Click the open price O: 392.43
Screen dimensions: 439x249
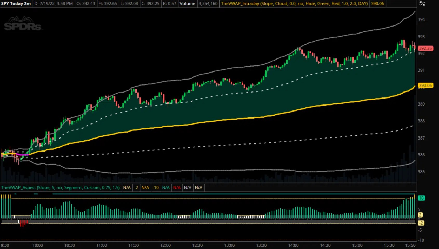pos(86,4)
